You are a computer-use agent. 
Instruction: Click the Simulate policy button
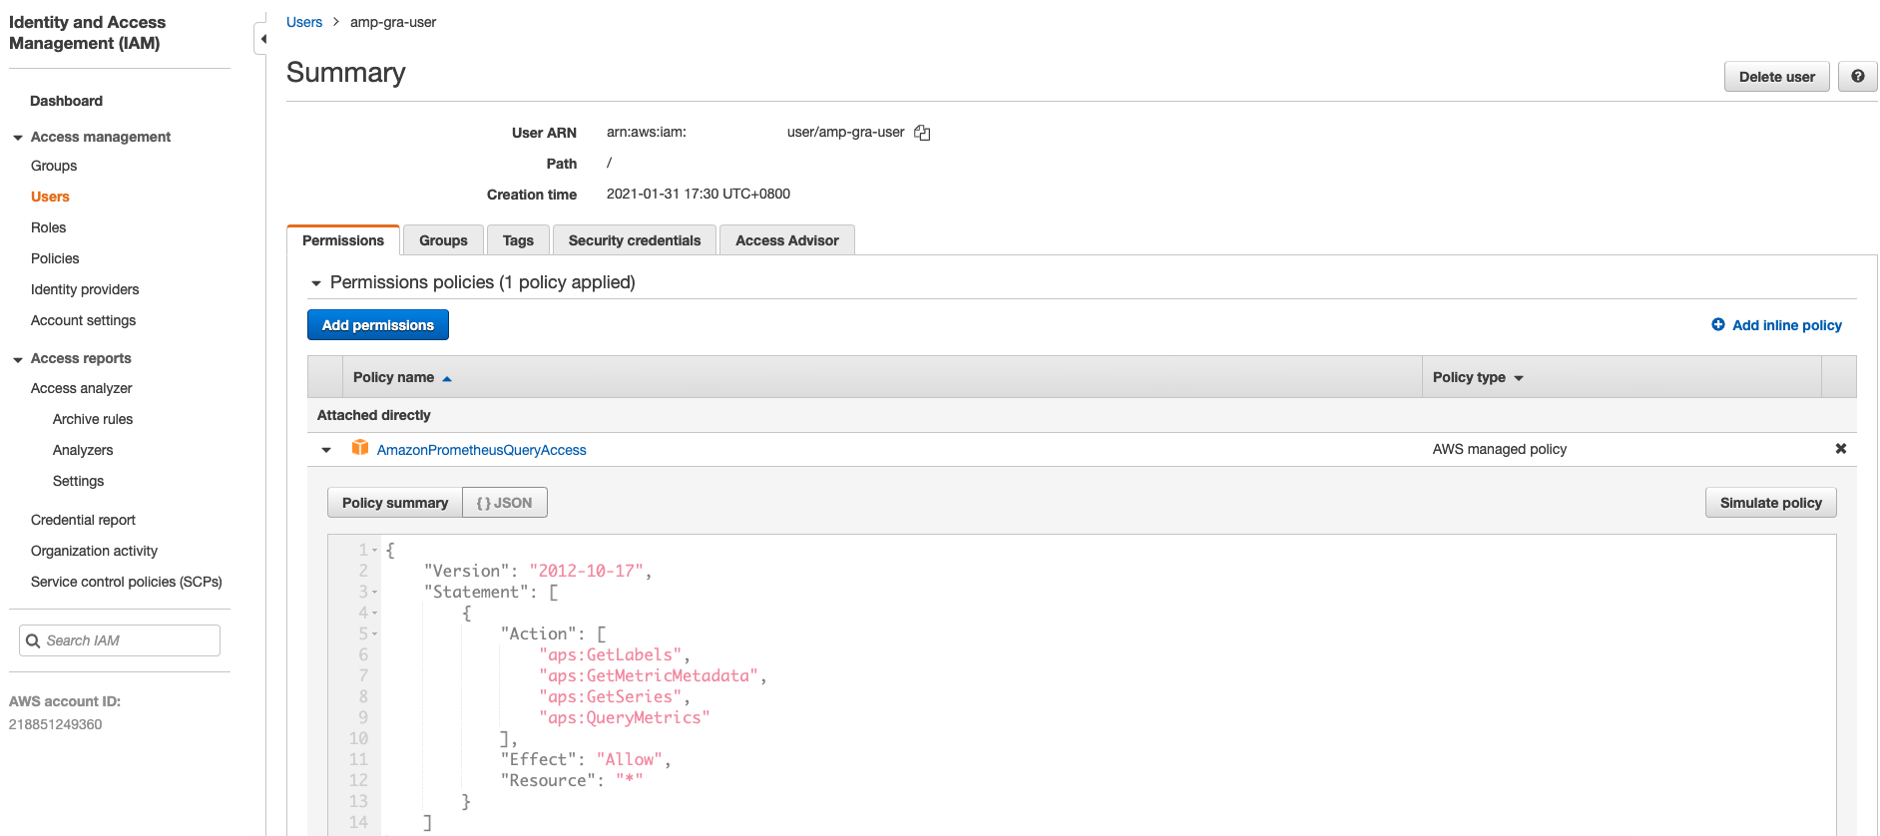[x=1770, y=503]
